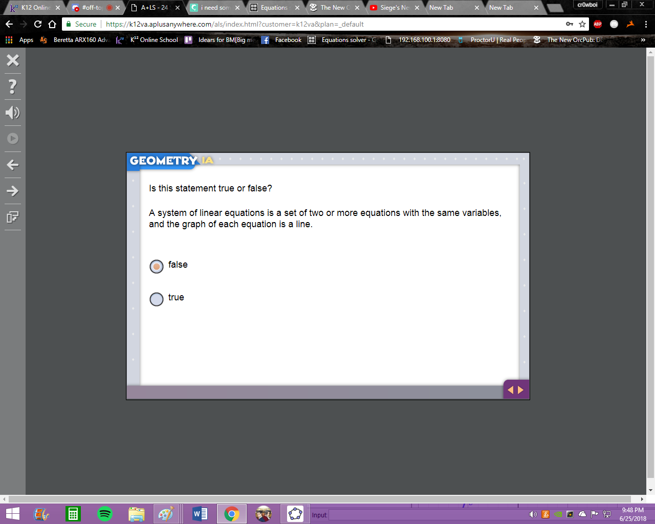Toggle audio with the speaker sidebar icon
The height and width of the screenshot is (524, 655).
pos(13,113)
